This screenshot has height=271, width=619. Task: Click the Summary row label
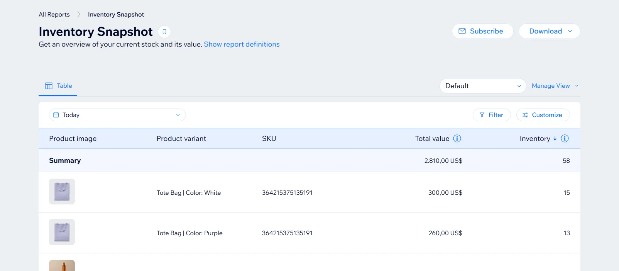tap(65, 161)
